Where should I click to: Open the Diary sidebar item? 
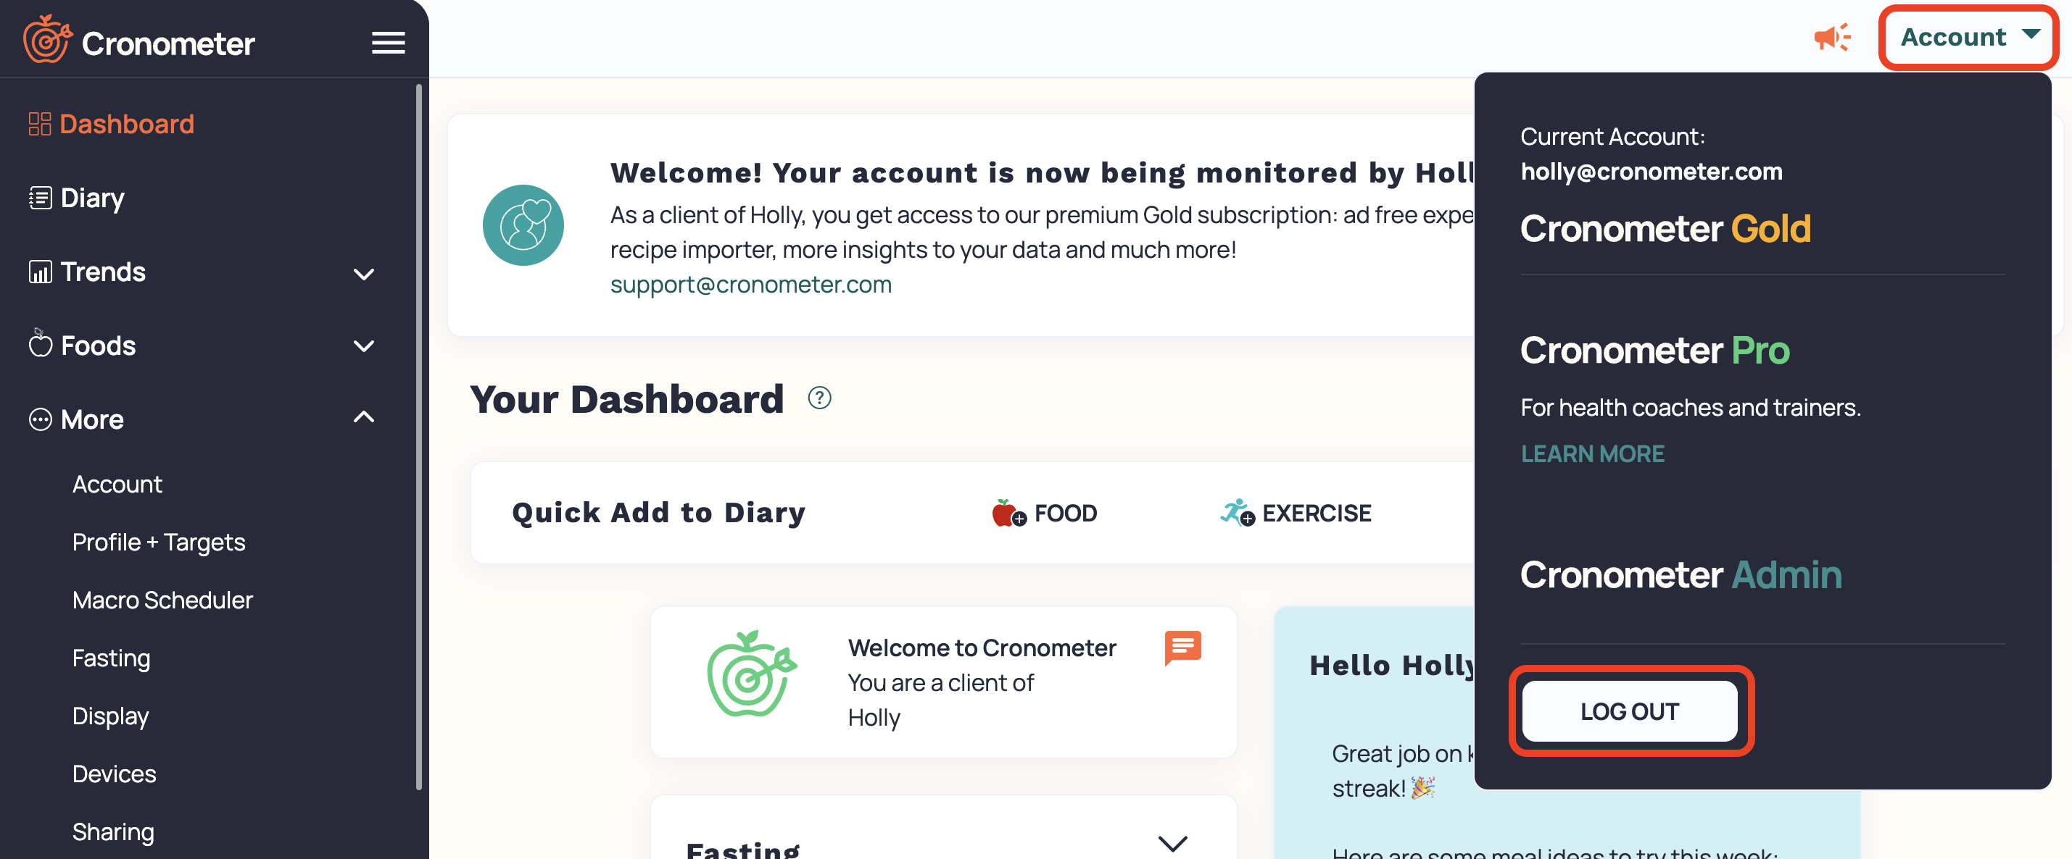pos(93,198)
